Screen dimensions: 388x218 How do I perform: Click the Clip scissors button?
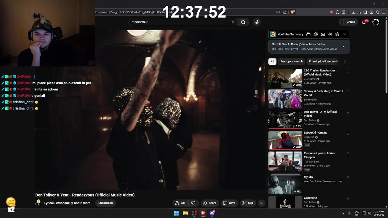point(247,203)
